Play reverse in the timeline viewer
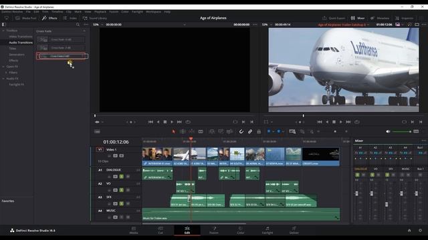 [x=327, y=122]
